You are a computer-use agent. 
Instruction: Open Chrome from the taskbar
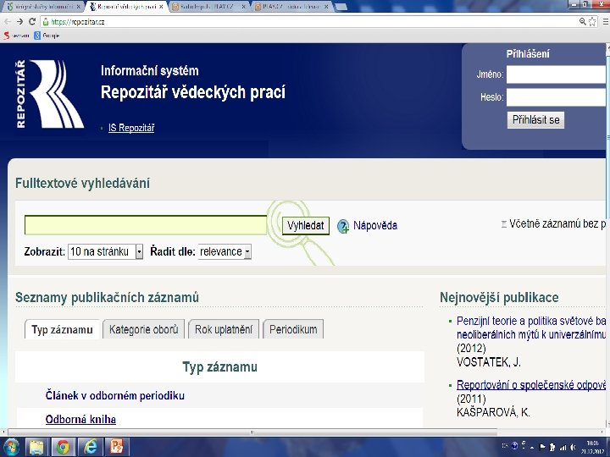pyautogui.click(x=63, y=447)
